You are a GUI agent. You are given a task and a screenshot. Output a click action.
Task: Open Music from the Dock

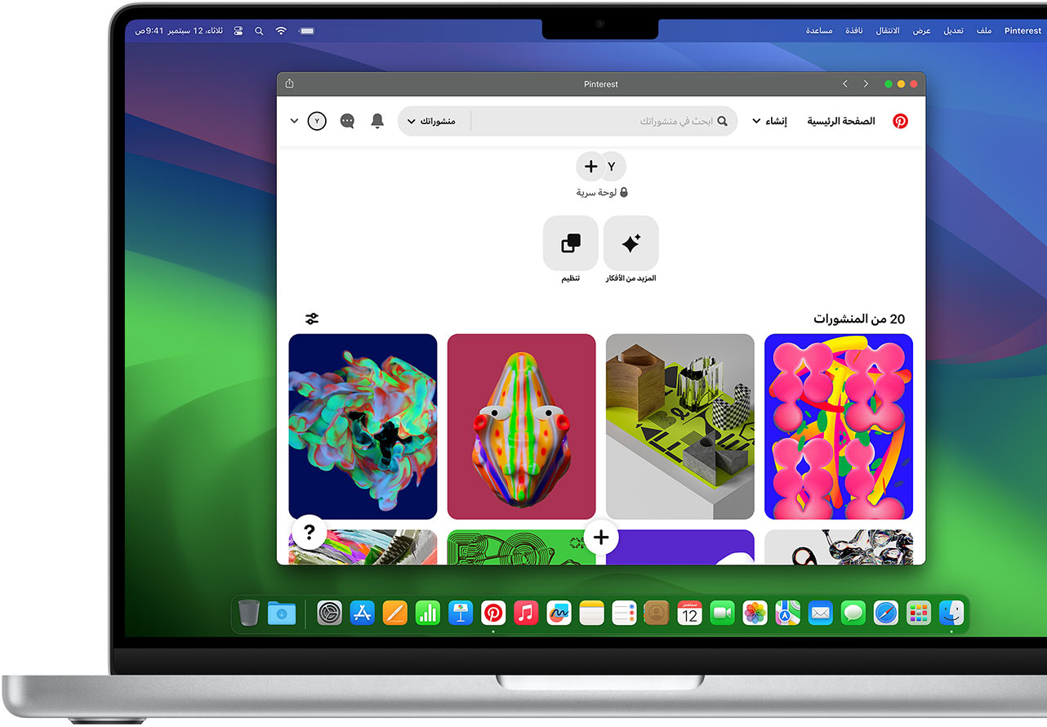pyautogui.click(x=526, y=613)
